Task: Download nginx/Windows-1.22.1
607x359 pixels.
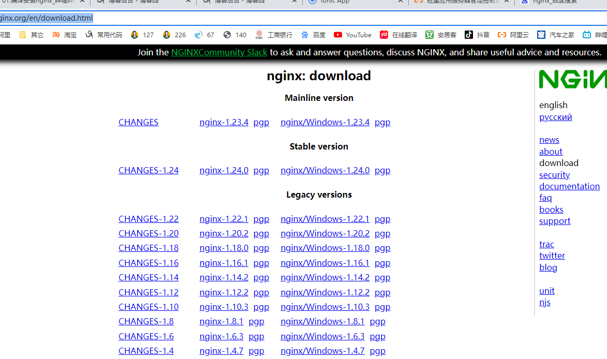Action: (x=325, y=219)
